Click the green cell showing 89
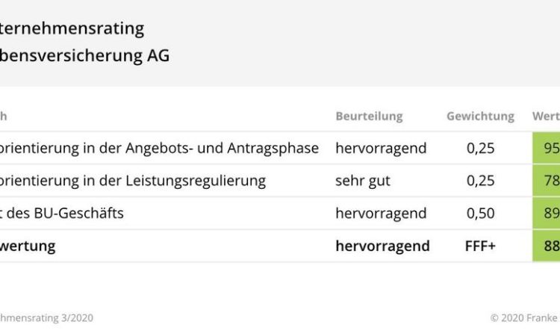 coord(546,213)
